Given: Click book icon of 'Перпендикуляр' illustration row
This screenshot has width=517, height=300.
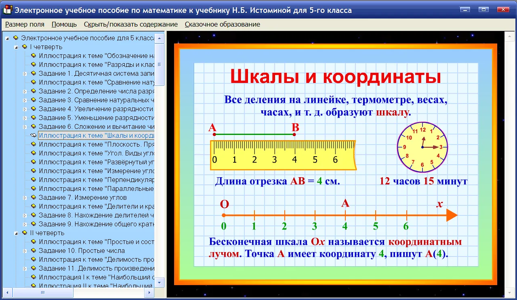Looking at the screenshot, I should 34,180.
